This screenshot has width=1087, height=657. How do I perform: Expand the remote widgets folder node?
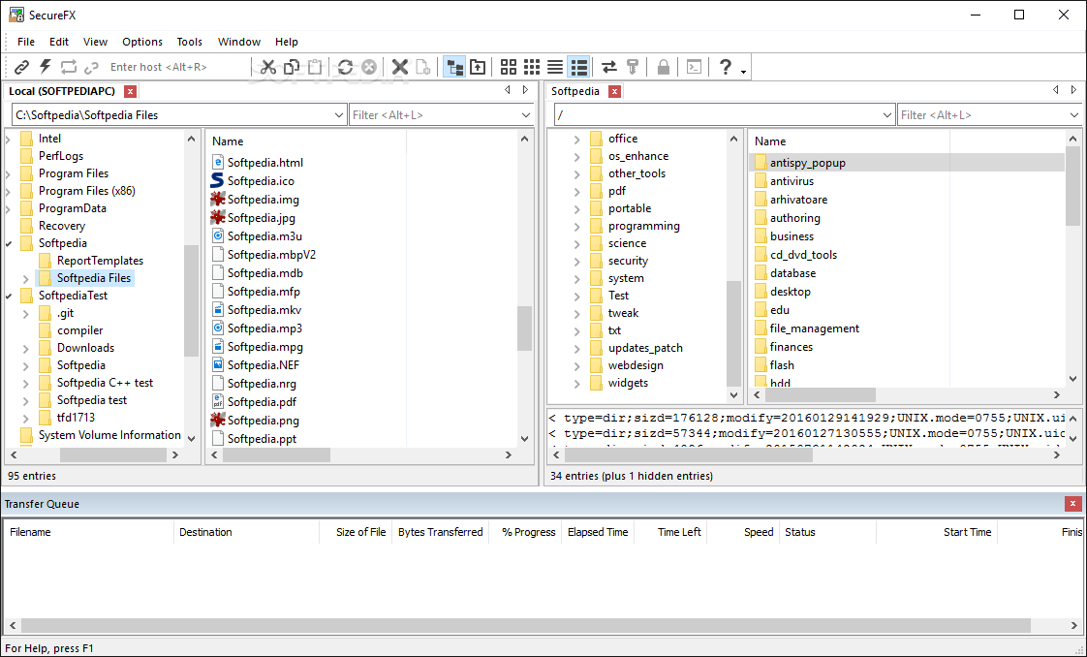576,384
